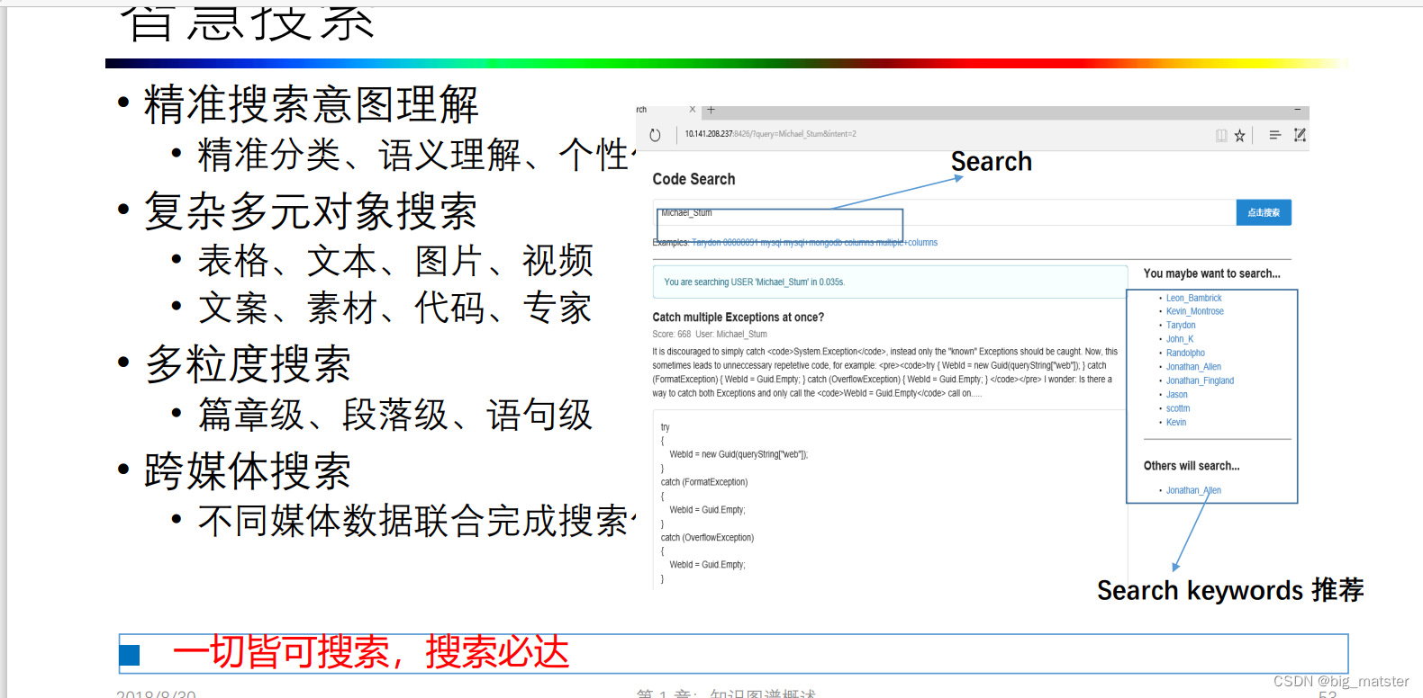Select the last suggestion link Kevin

pyautogui.click(x=1175, y=422)
